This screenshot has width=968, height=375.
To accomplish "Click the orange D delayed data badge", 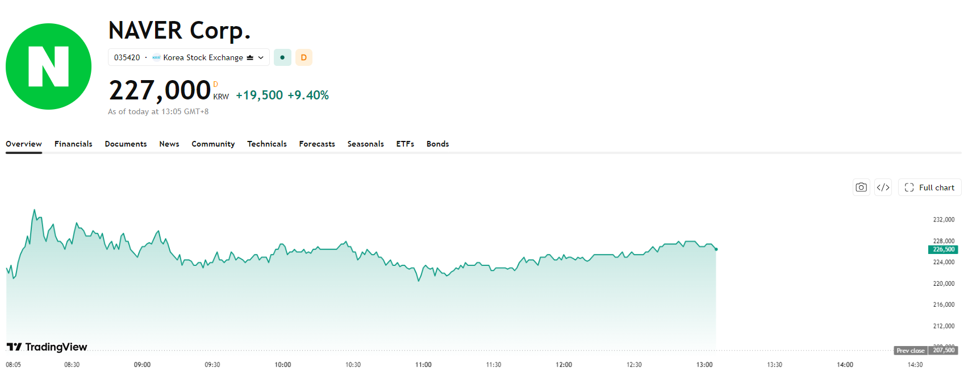I will 304,57.
